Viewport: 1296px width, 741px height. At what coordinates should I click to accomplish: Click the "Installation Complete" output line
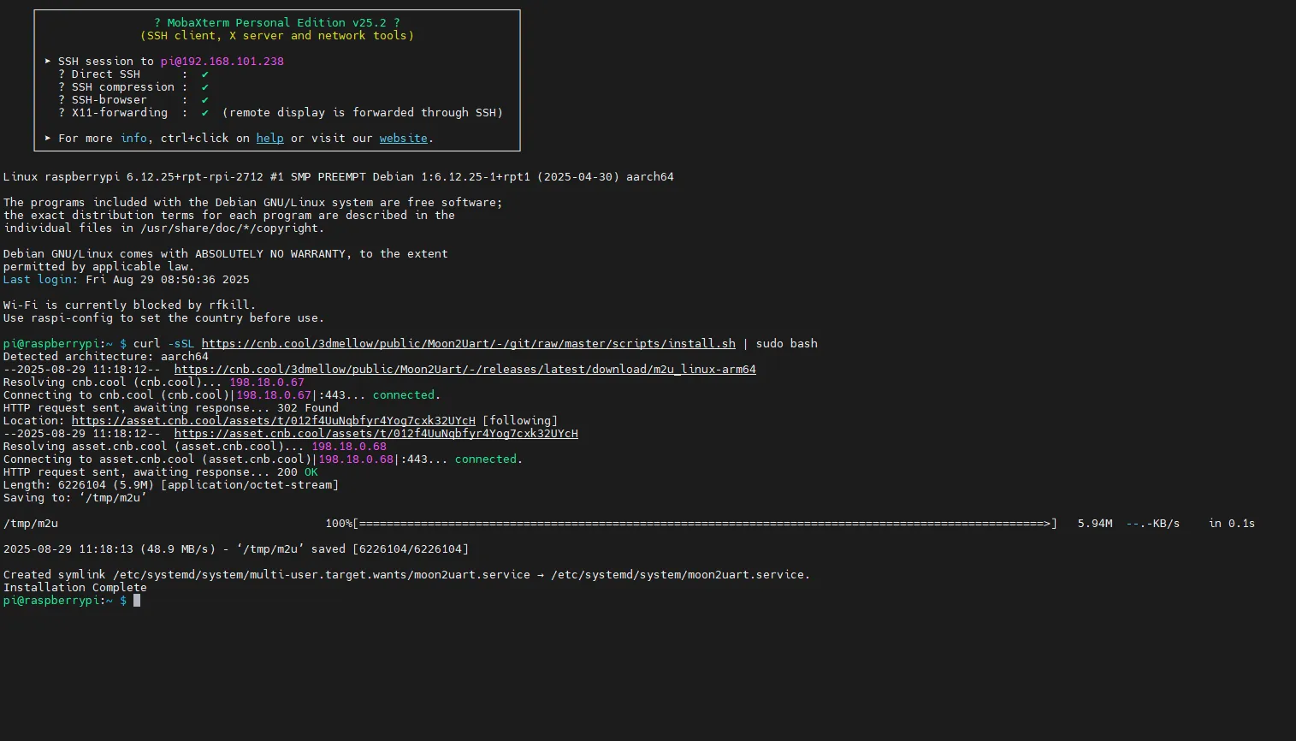pyautogui.click(x=74, y=588)
